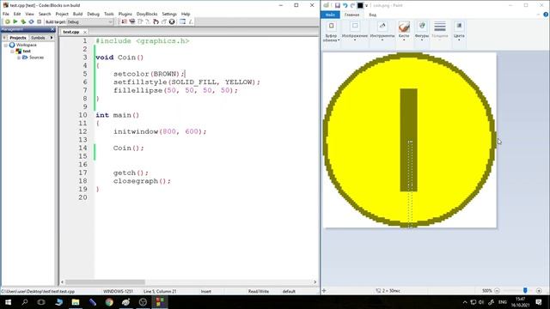Click the WINDOWS-1251 encoding in status bar
Viewport: 550px width, 309px height.
(x=118, y=292)
